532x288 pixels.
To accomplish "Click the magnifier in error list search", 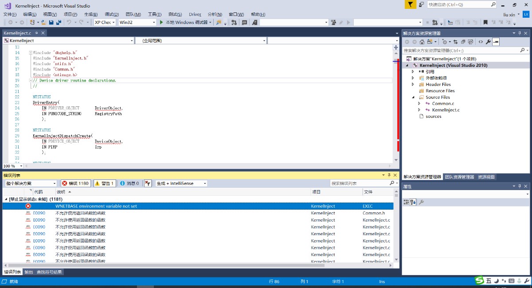I will pos(392,183).
